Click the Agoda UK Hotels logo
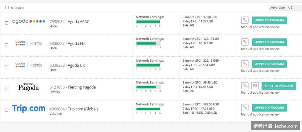The height and width of the screenshot is (132, 302). 29,65
